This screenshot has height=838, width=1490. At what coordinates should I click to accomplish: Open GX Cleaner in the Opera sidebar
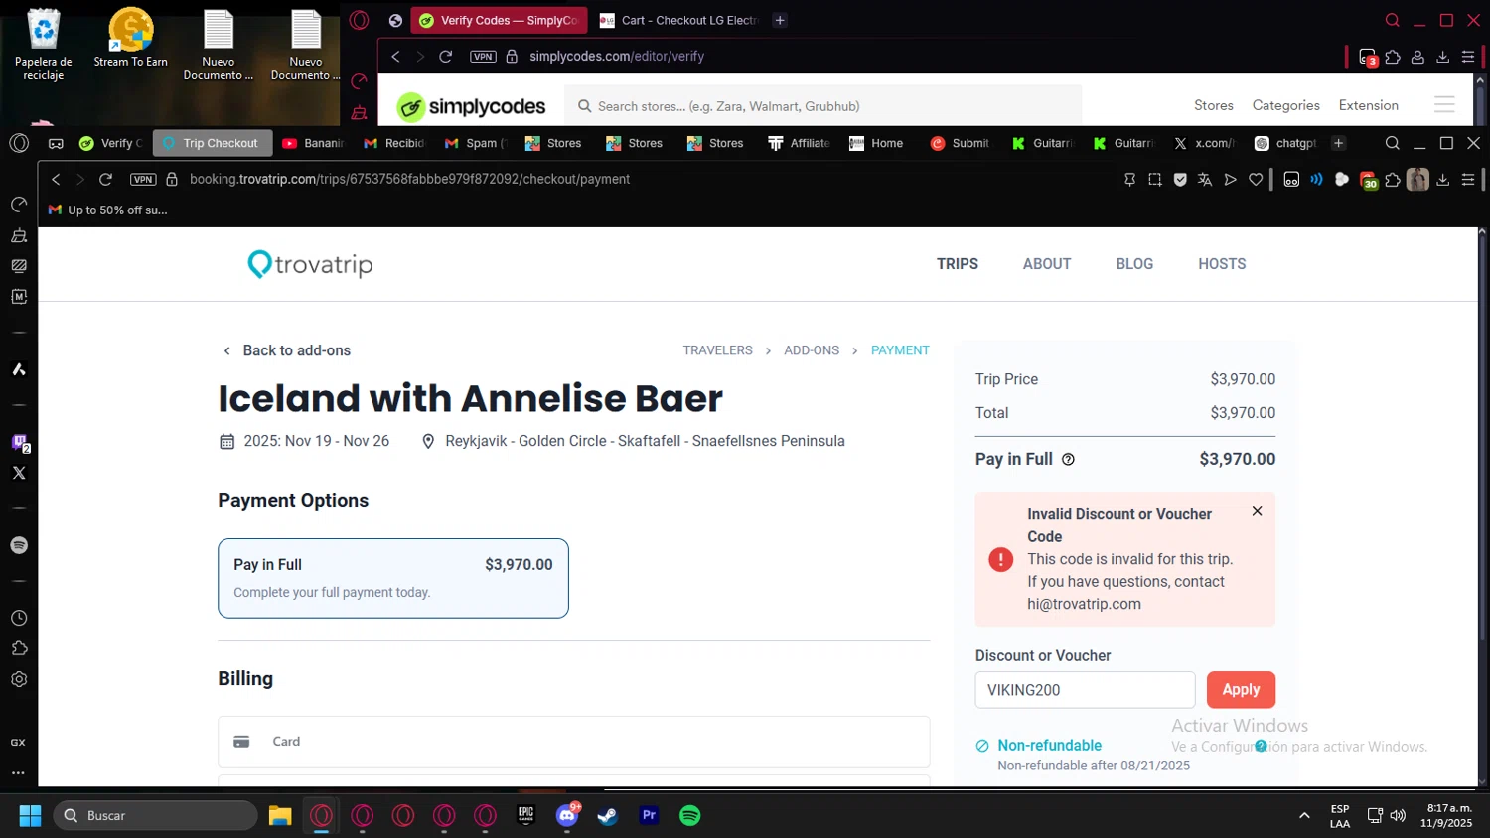click(x=19, y=235)
